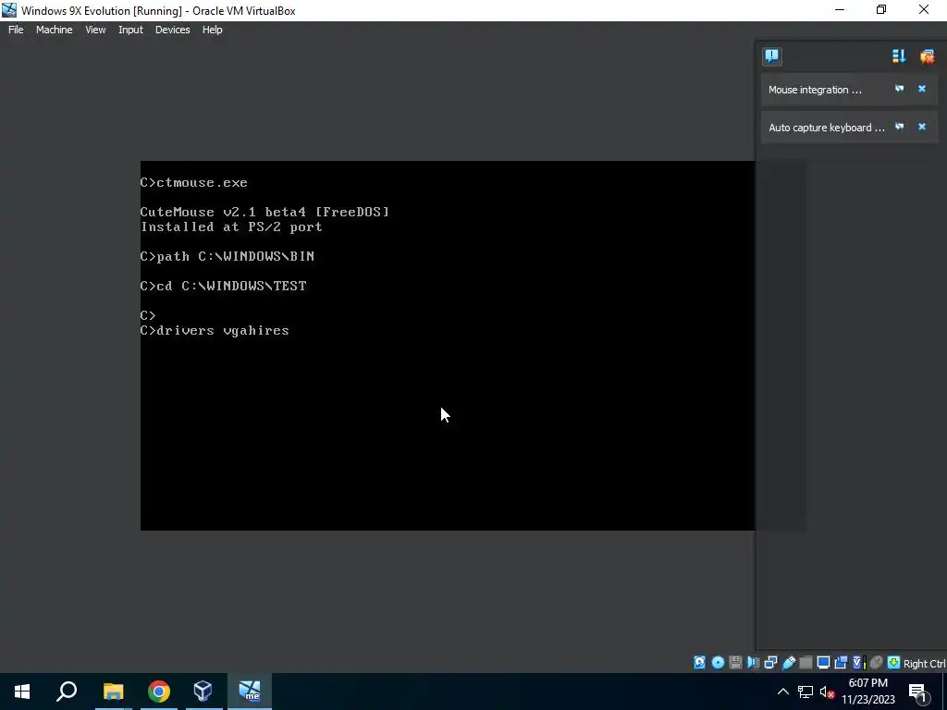Open File Explorer from the taskbar
The height and width of the screenshot is (710, 947).
113,692
